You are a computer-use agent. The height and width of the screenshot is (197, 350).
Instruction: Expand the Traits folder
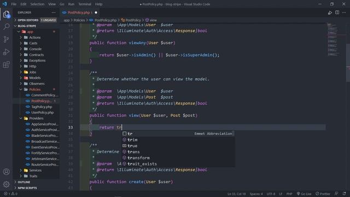36,176
